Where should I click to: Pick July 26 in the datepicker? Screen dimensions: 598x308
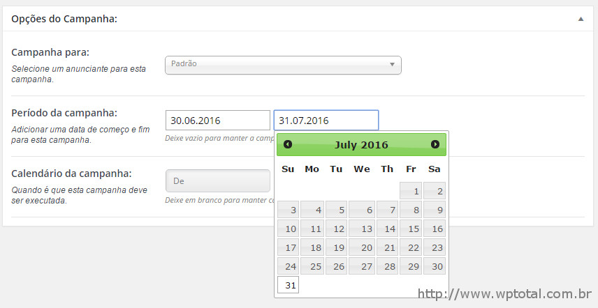pos(336,266)
